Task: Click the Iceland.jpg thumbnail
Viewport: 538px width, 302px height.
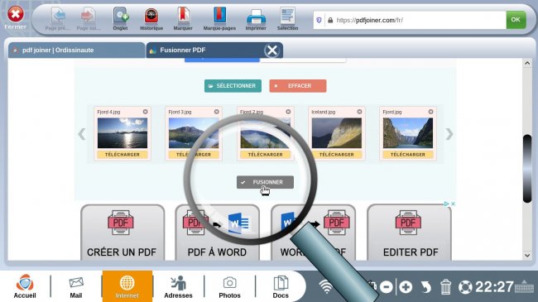Action: [337, 133]
